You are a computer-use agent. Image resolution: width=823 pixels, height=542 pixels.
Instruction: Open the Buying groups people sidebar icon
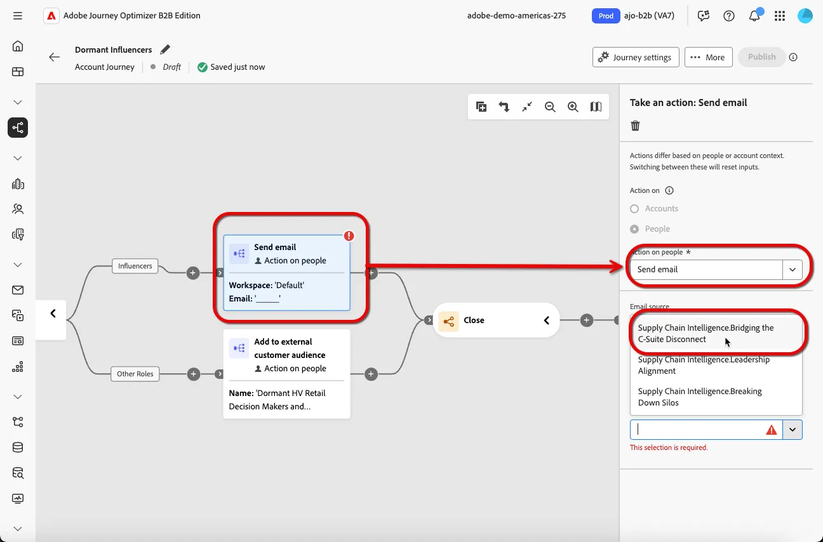tap(18, 208)
